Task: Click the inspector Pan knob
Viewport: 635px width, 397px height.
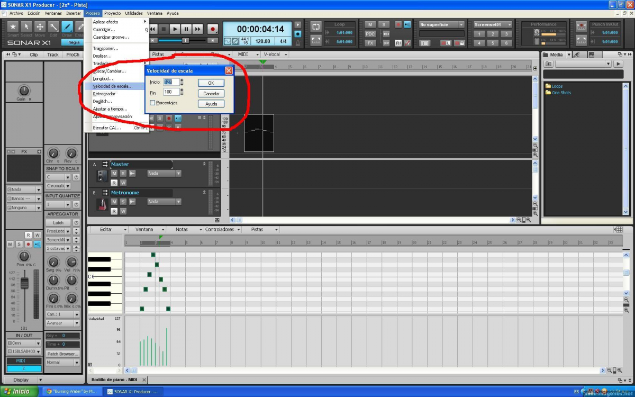Action: [x=24, y=256]
